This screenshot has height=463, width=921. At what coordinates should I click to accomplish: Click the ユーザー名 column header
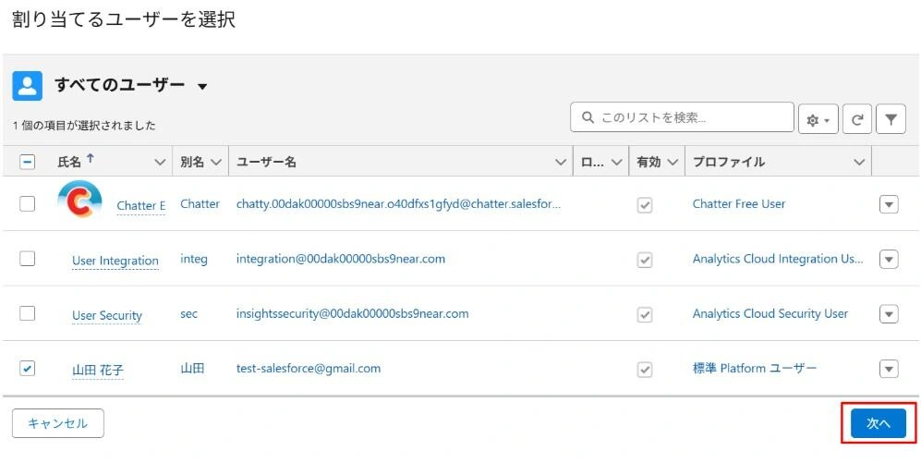266,162
